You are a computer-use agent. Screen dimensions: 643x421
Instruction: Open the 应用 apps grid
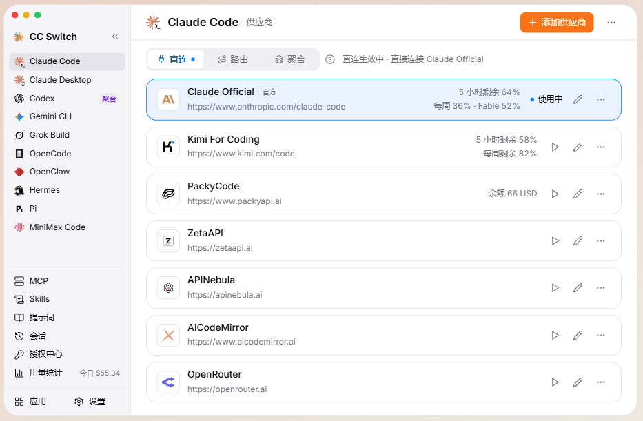click(x=30, y=402)
